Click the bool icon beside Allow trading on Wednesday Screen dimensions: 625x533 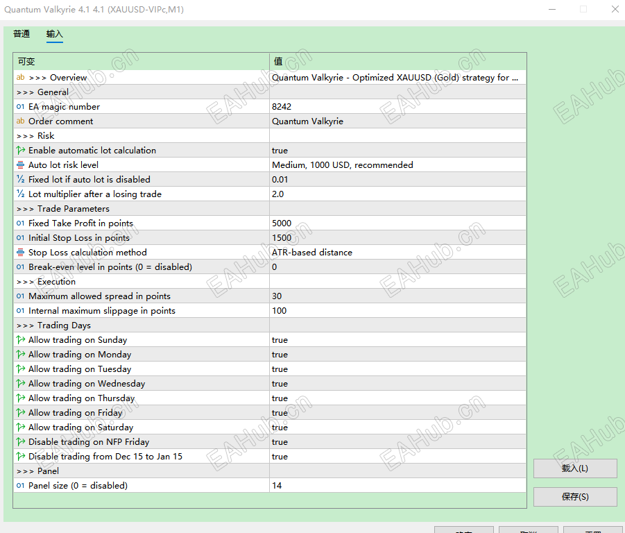(x=20, y=384)
